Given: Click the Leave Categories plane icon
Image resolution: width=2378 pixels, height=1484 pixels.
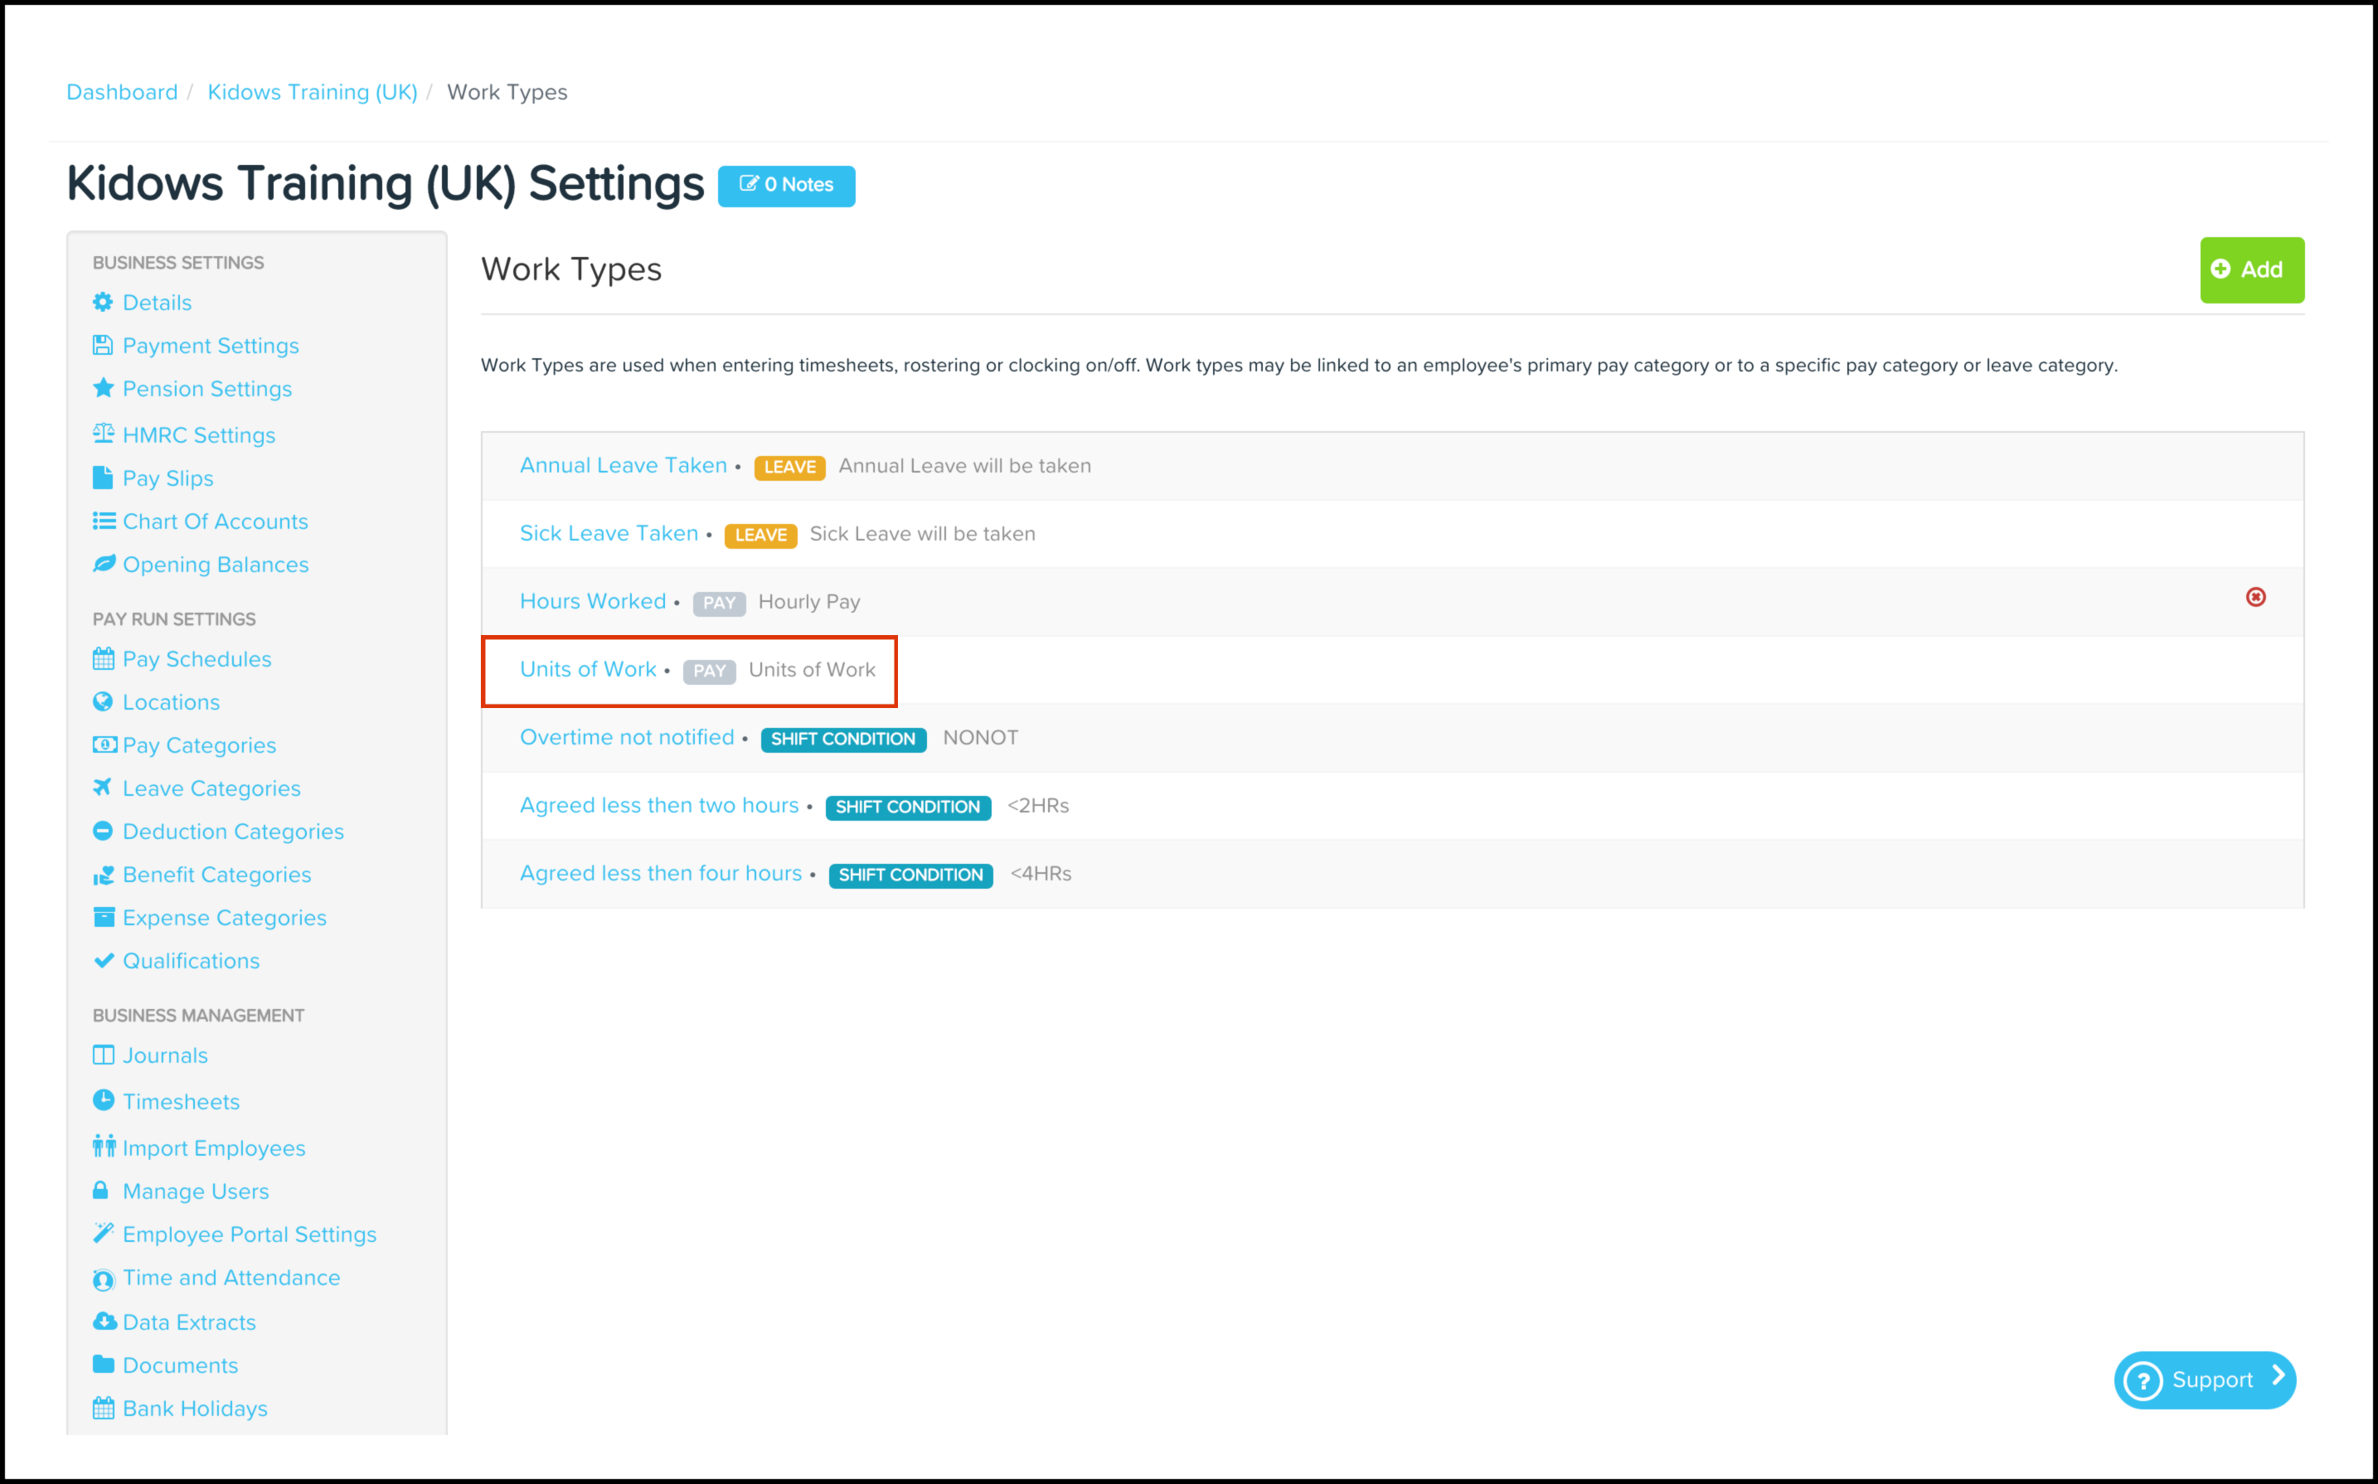Looking at the screenshot, I should click(103, 788).
